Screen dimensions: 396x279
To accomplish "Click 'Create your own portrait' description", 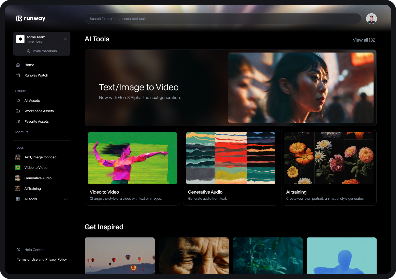I will pos(325,198).
